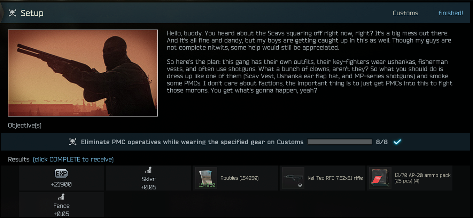Click the Eliminate PMC operatives objective row
The height and width of the screenshot is (218, 473).
click(235, 142)
